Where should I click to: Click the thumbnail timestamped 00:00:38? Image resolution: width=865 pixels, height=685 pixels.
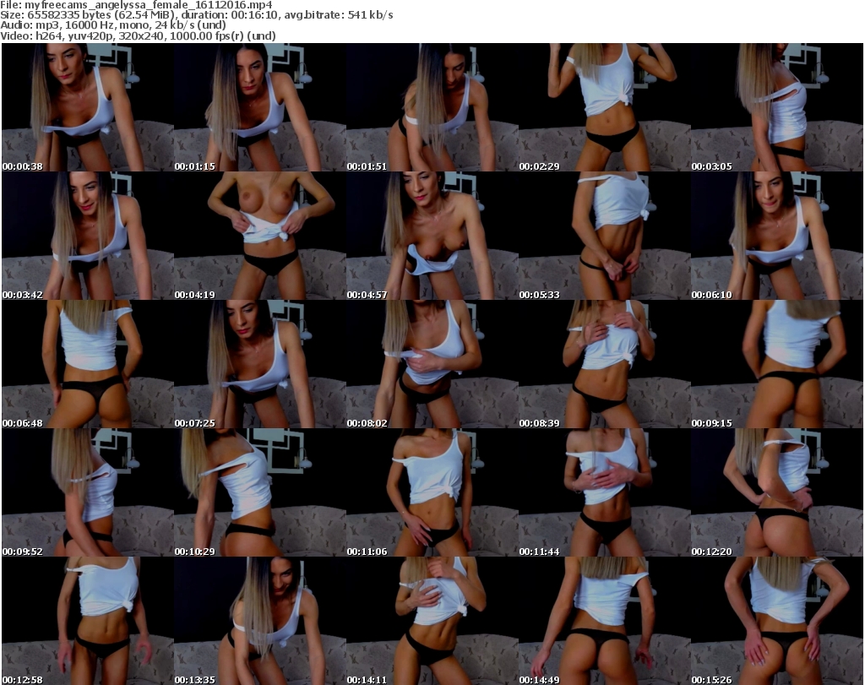[87, 107]
